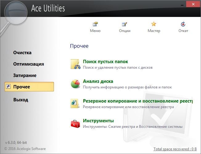Viewport: 201px width, 154px height.
Task: Open the Меню toolbar icon
Action: [95, 24]
